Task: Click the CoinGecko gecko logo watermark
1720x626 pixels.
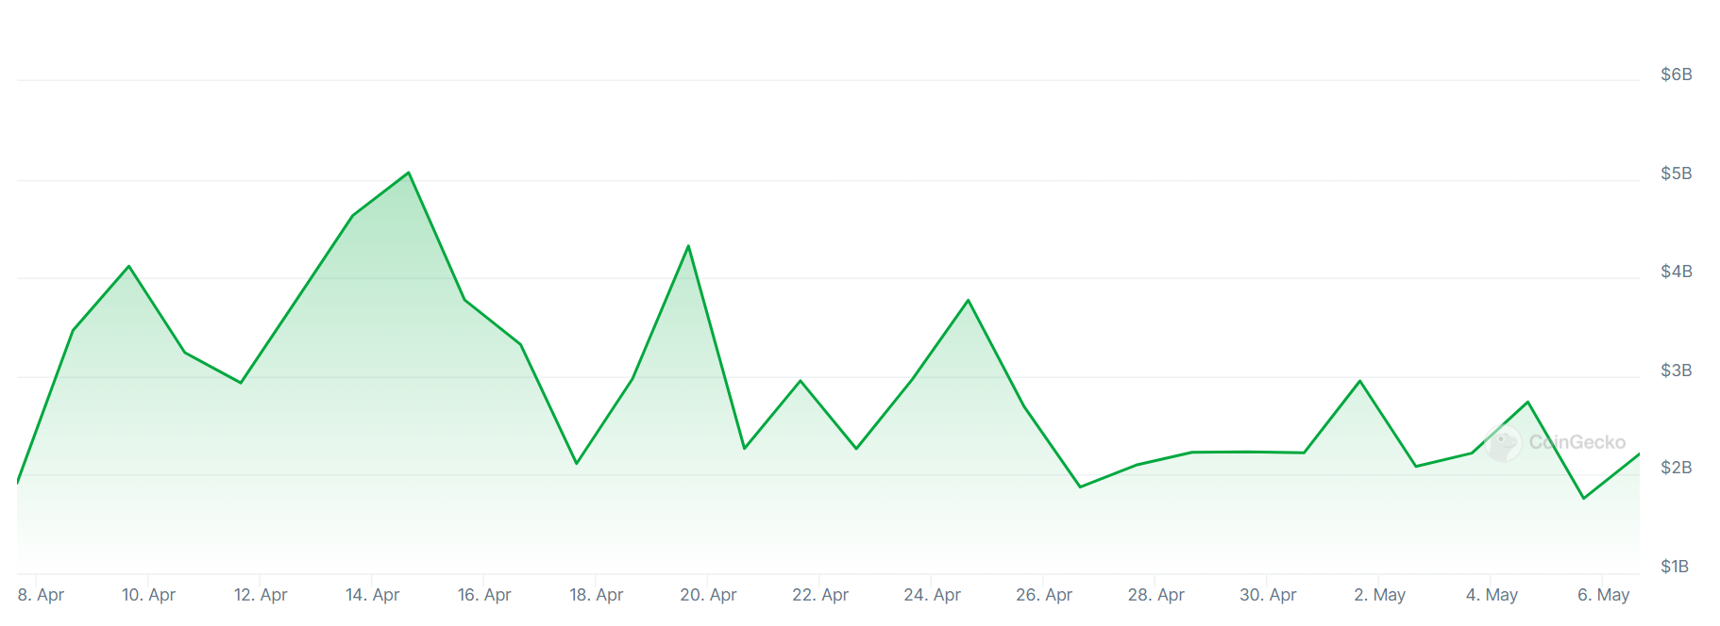Action: click(1503, 443)
